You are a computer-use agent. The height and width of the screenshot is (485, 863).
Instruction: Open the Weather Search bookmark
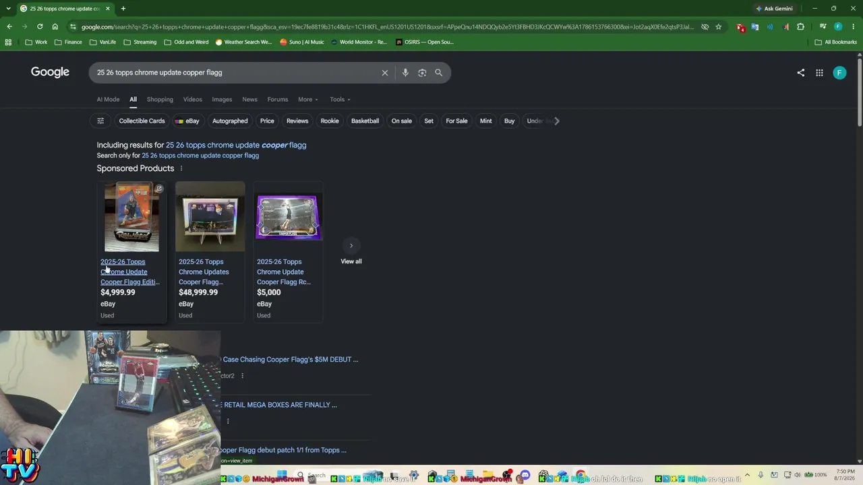coord(244,42)
